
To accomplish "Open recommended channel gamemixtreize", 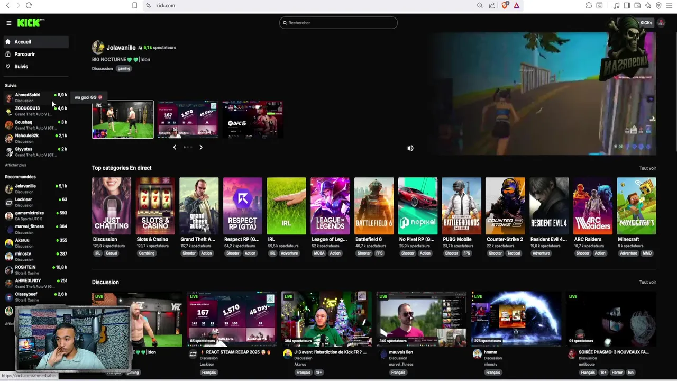I will coord(36,215).
